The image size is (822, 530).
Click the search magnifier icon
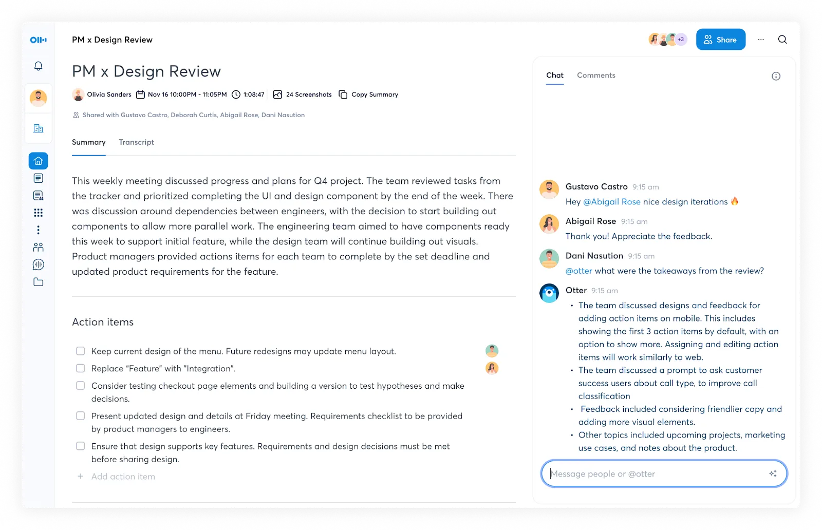pyautogui.click(x=782, y=40)
